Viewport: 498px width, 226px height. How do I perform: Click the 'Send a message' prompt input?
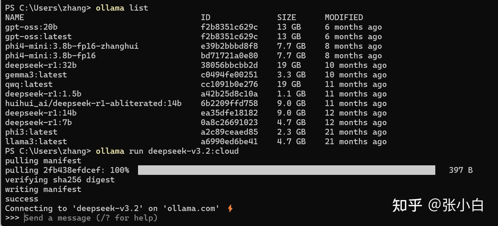pyautogui.click(x=91, y=218)
